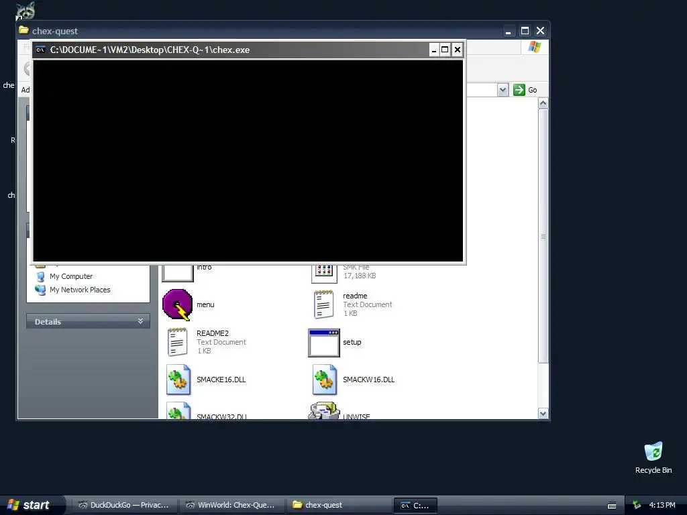The height and width of the screenshot is (515, 687).
Task: Close the chex-quest folder window
Action: pos(540,31)
